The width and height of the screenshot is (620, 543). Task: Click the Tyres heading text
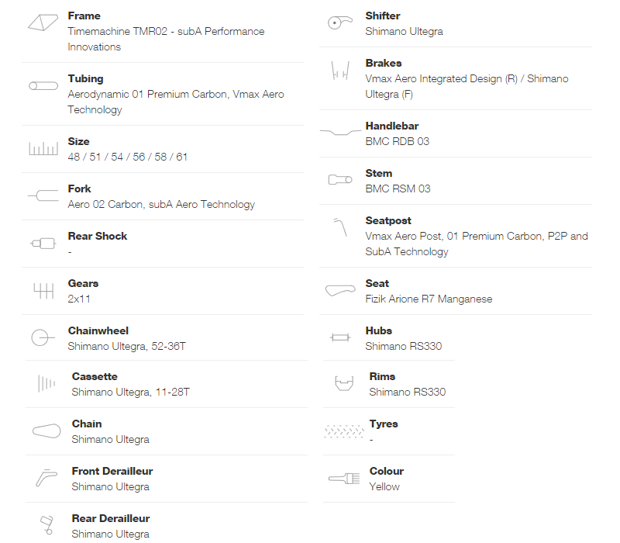pos(384,424)
